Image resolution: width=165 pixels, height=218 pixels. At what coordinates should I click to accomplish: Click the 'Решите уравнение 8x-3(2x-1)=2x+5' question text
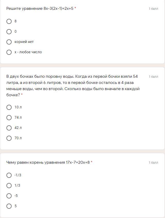(x=40, y=8)
